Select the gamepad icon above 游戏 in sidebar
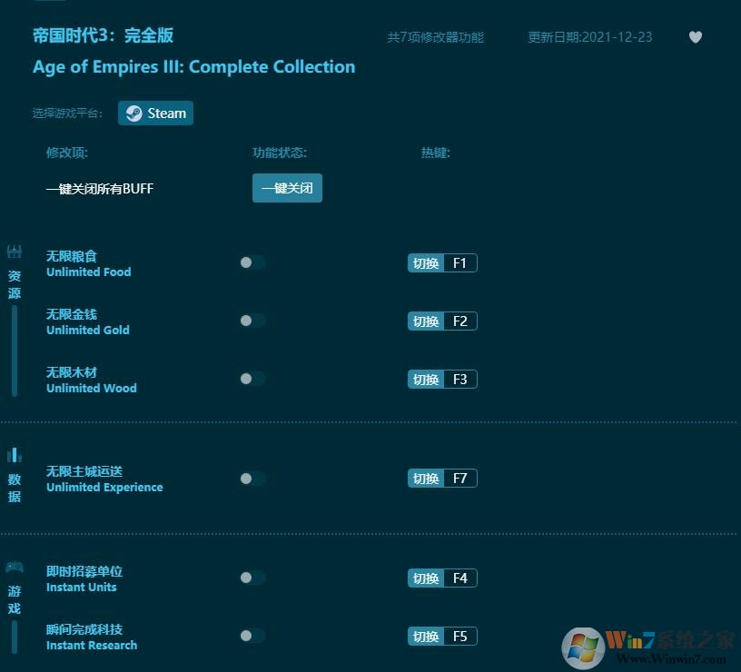Screen dimensions: 741x672 (14, 565)
